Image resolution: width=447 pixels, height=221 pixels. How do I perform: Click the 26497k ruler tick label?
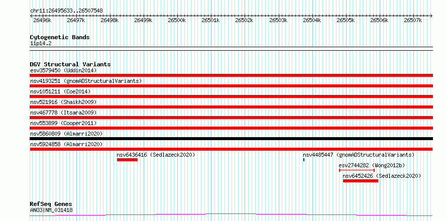click(x=76, y=20)
